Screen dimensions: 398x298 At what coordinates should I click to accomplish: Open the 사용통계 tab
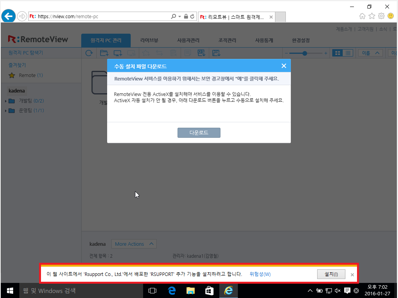click(x=264, y=40)
